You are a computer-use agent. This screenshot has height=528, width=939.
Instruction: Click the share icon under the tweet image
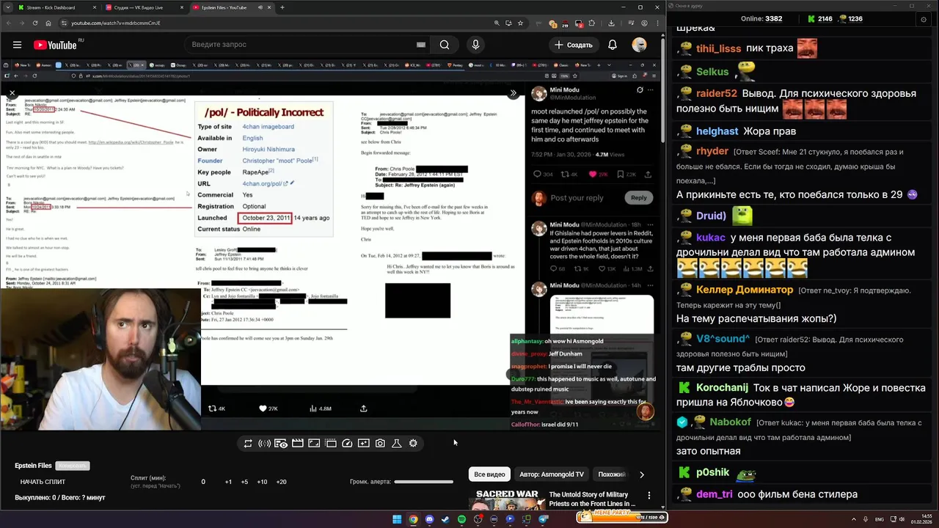(x=363, y=408)
